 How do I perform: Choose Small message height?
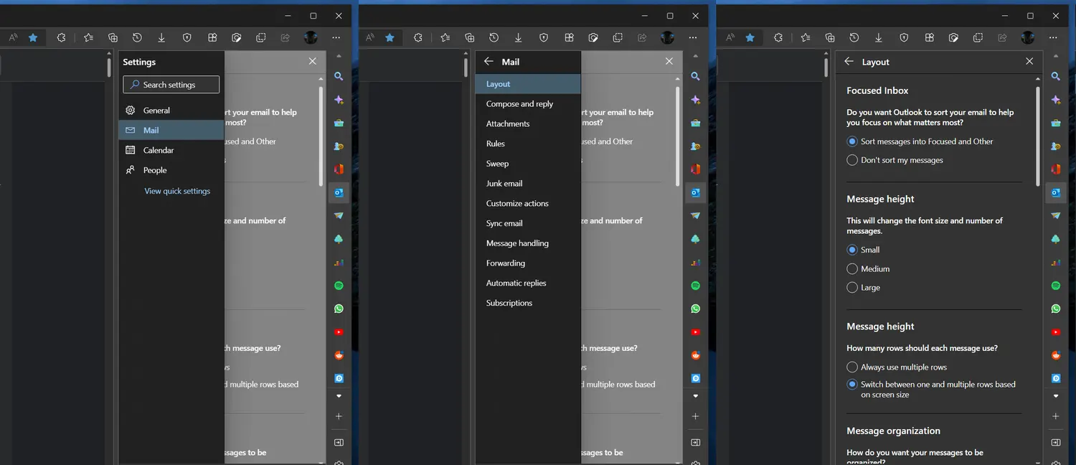(x=852, y=250)
